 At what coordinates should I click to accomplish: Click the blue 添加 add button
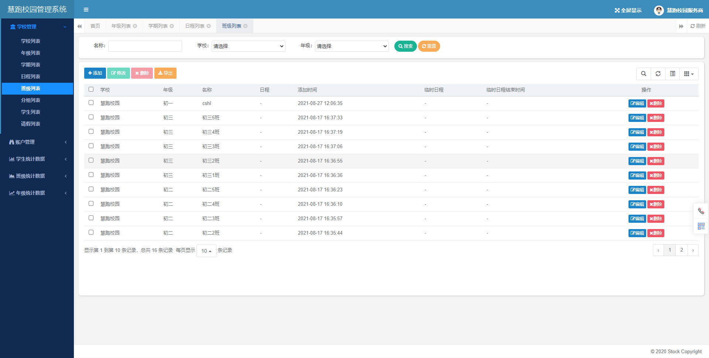tap(95, 73)
